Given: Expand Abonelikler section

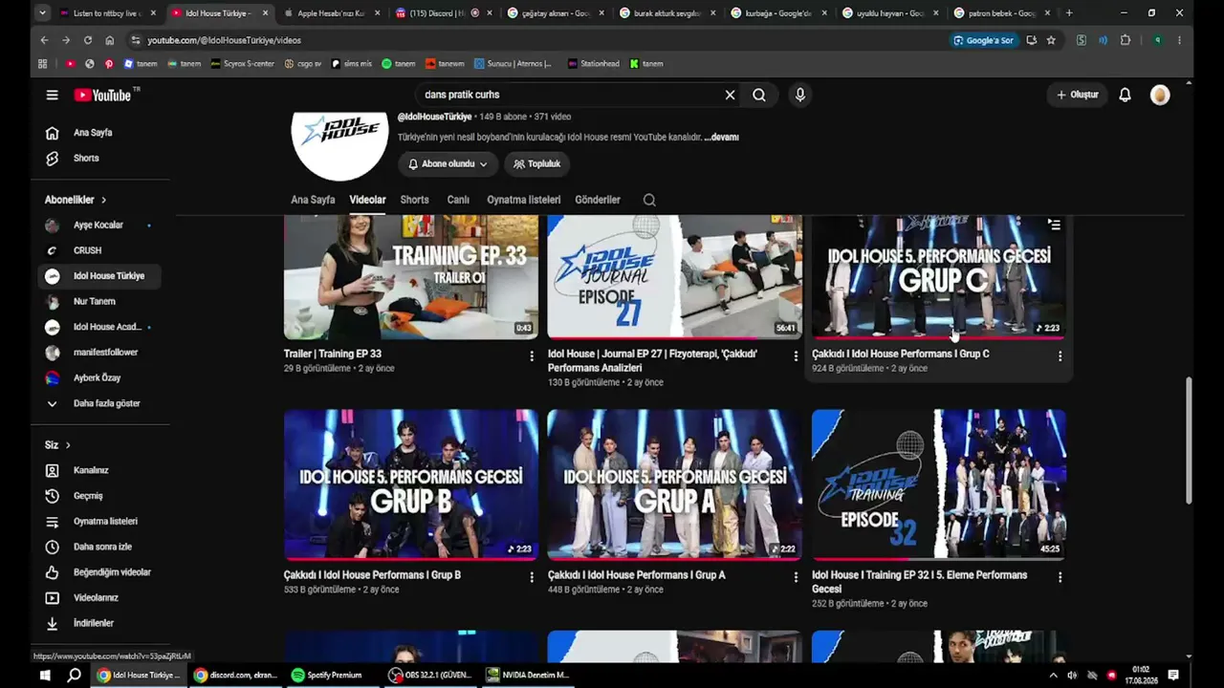Looking at the screenshot, I should 76,200.
